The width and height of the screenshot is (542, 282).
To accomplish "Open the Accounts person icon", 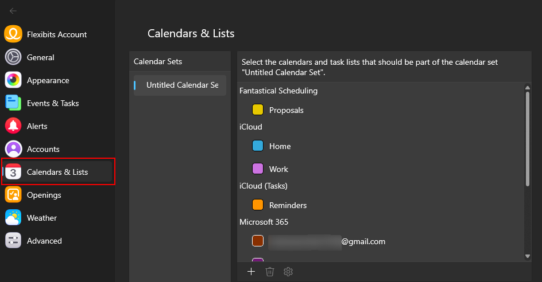I will point(13,149).
